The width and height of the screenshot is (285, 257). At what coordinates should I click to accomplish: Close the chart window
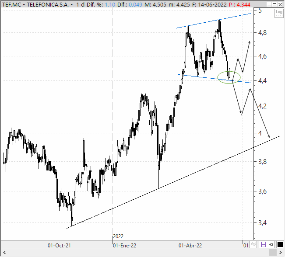(280, 4)
